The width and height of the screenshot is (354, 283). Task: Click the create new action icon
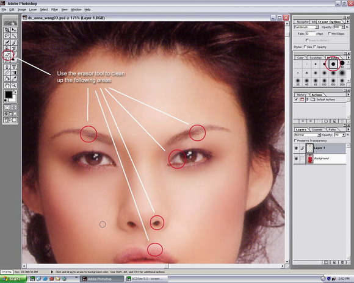pos(334,121)
